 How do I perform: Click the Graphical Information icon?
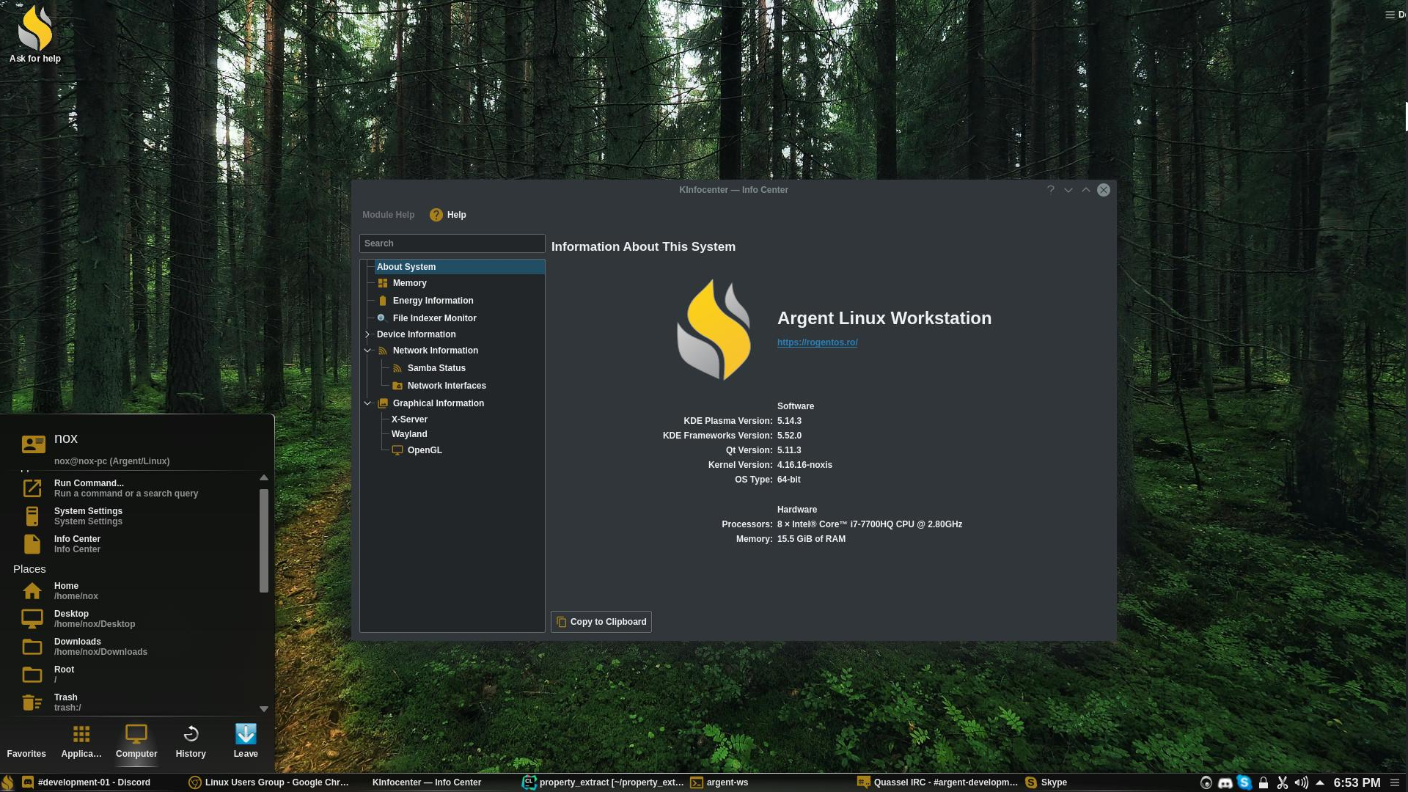pyautogui.click(x=382, y=403)
